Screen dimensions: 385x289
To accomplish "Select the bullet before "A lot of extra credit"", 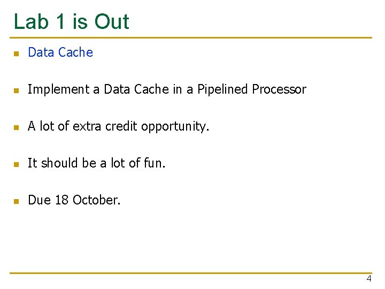I will tap(17, 127).
